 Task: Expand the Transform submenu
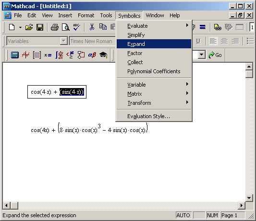[154, 103]
